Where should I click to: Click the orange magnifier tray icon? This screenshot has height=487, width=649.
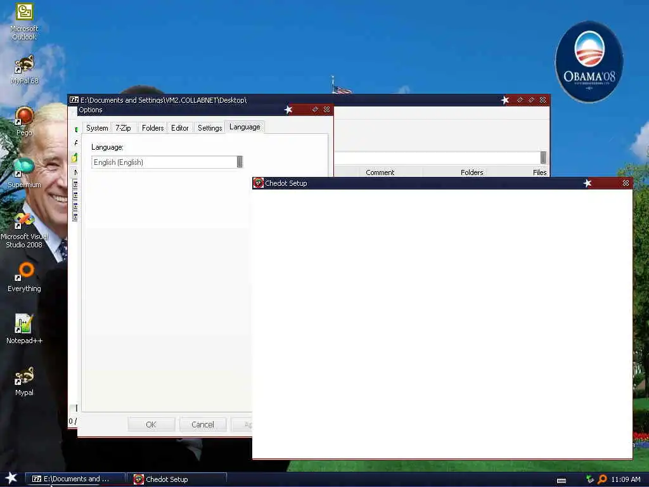[602, 479]
